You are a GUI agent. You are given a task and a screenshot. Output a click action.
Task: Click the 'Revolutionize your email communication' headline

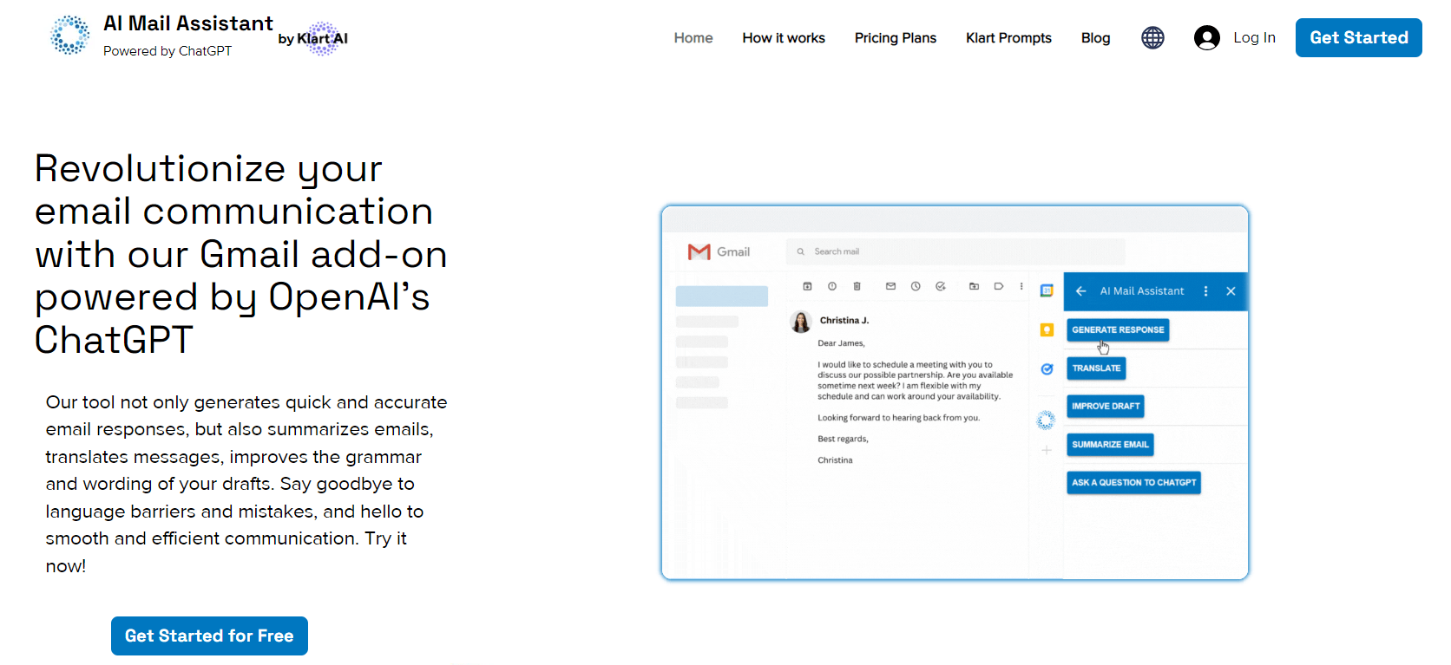click(x=241, y=254)
